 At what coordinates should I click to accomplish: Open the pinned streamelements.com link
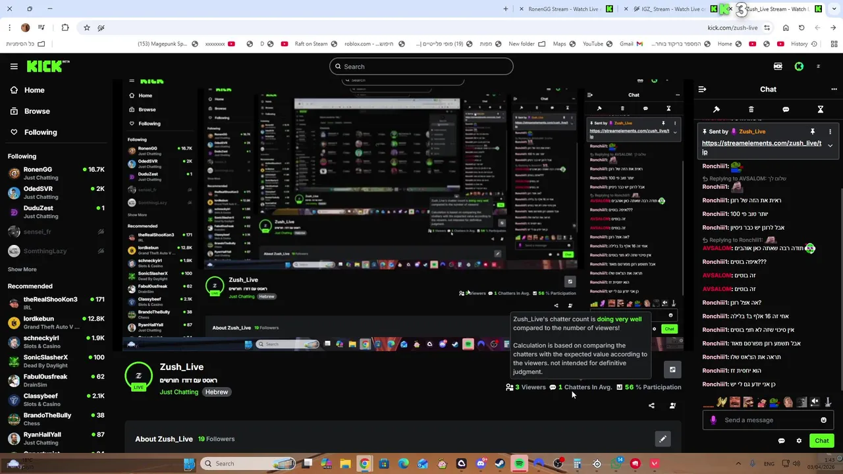[761, 147]
